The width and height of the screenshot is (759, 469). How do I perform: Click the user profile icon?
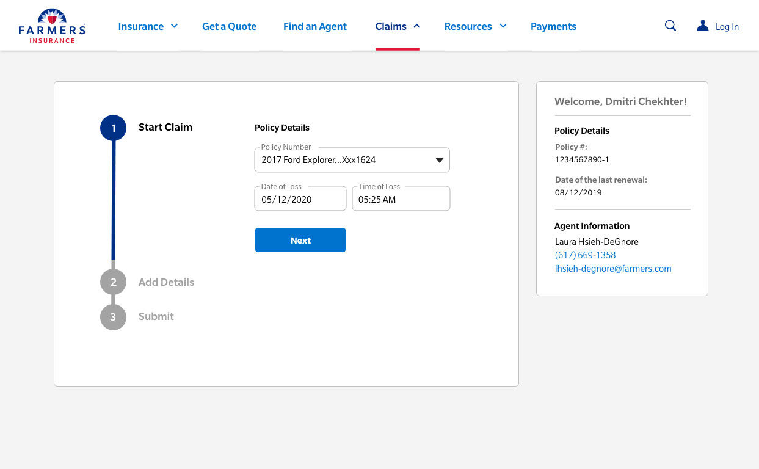coord(703,26)
